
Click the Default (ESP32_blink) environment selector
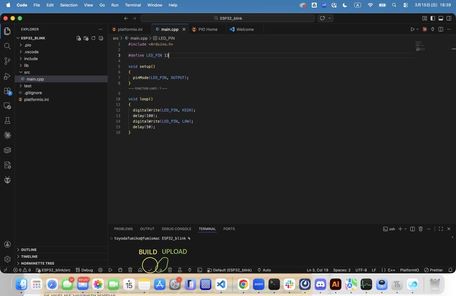click(x=229, y=270)
